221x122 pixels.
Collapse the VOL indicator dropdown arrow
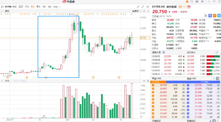(2, 81)
